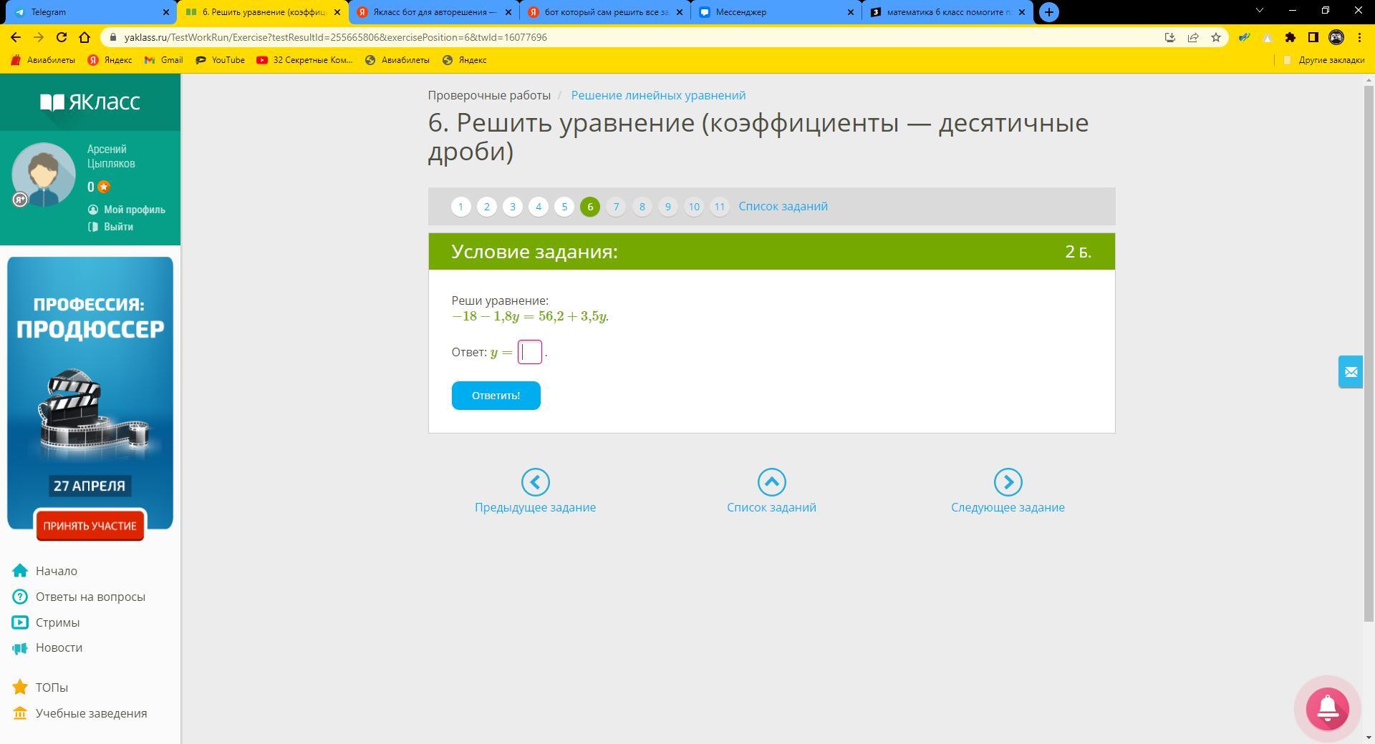Click the ЯКласс logo
Image resolution: width=1375 pixels, height=744 pixels.
point(90,102)
